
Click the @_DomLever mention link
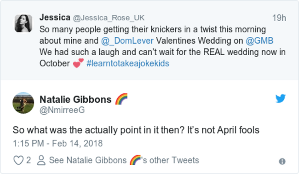127,41
